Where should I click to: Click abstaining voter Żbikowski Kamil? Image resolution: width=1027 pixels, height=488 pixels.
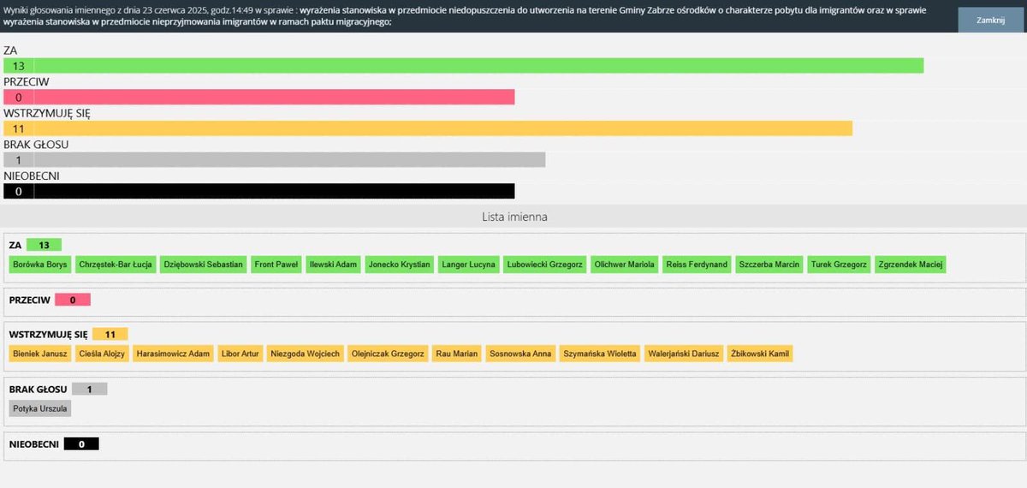coord(760,354)
